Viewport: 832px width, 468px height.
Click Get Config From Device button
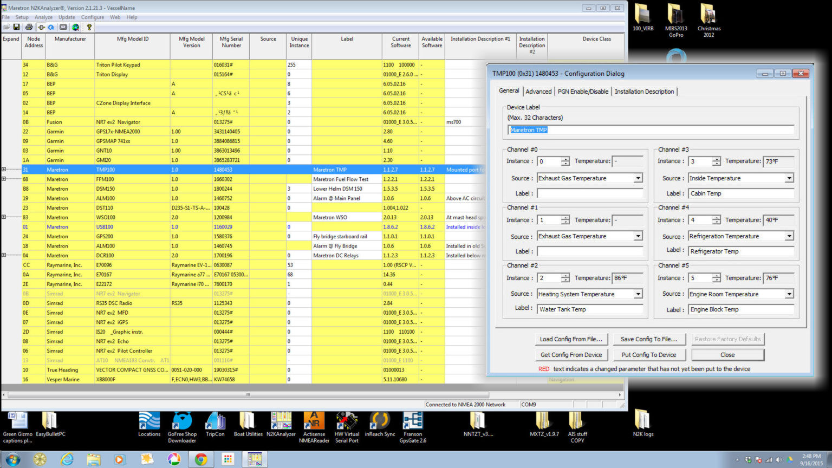pos(571,355)
